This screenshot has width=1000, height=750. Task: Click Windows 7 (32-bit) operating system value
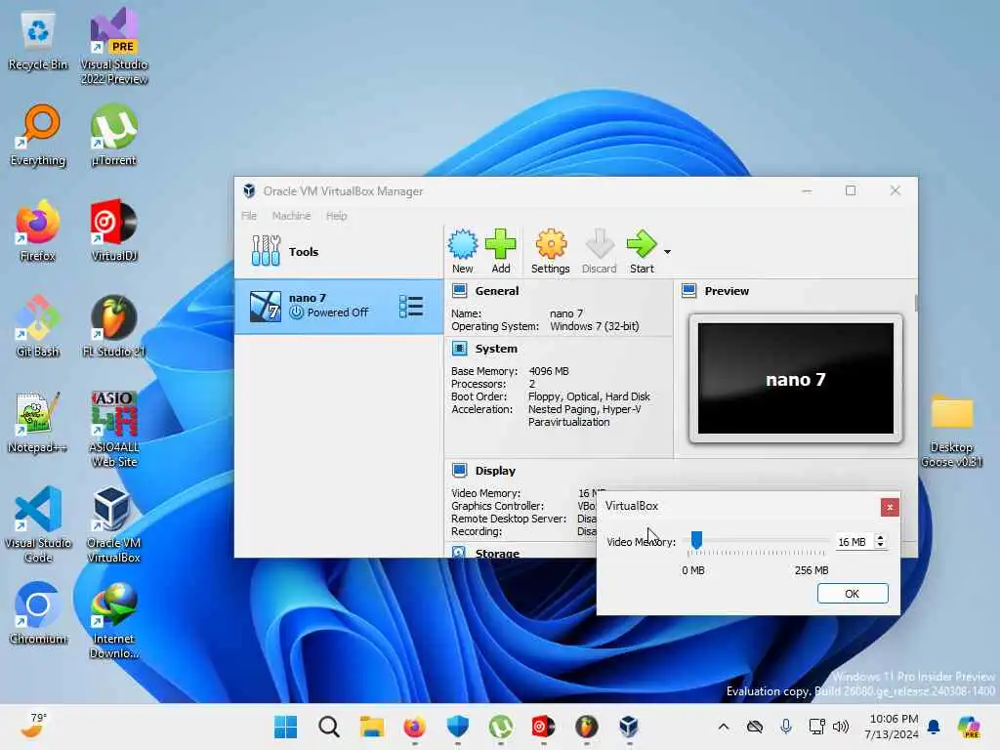595,326
